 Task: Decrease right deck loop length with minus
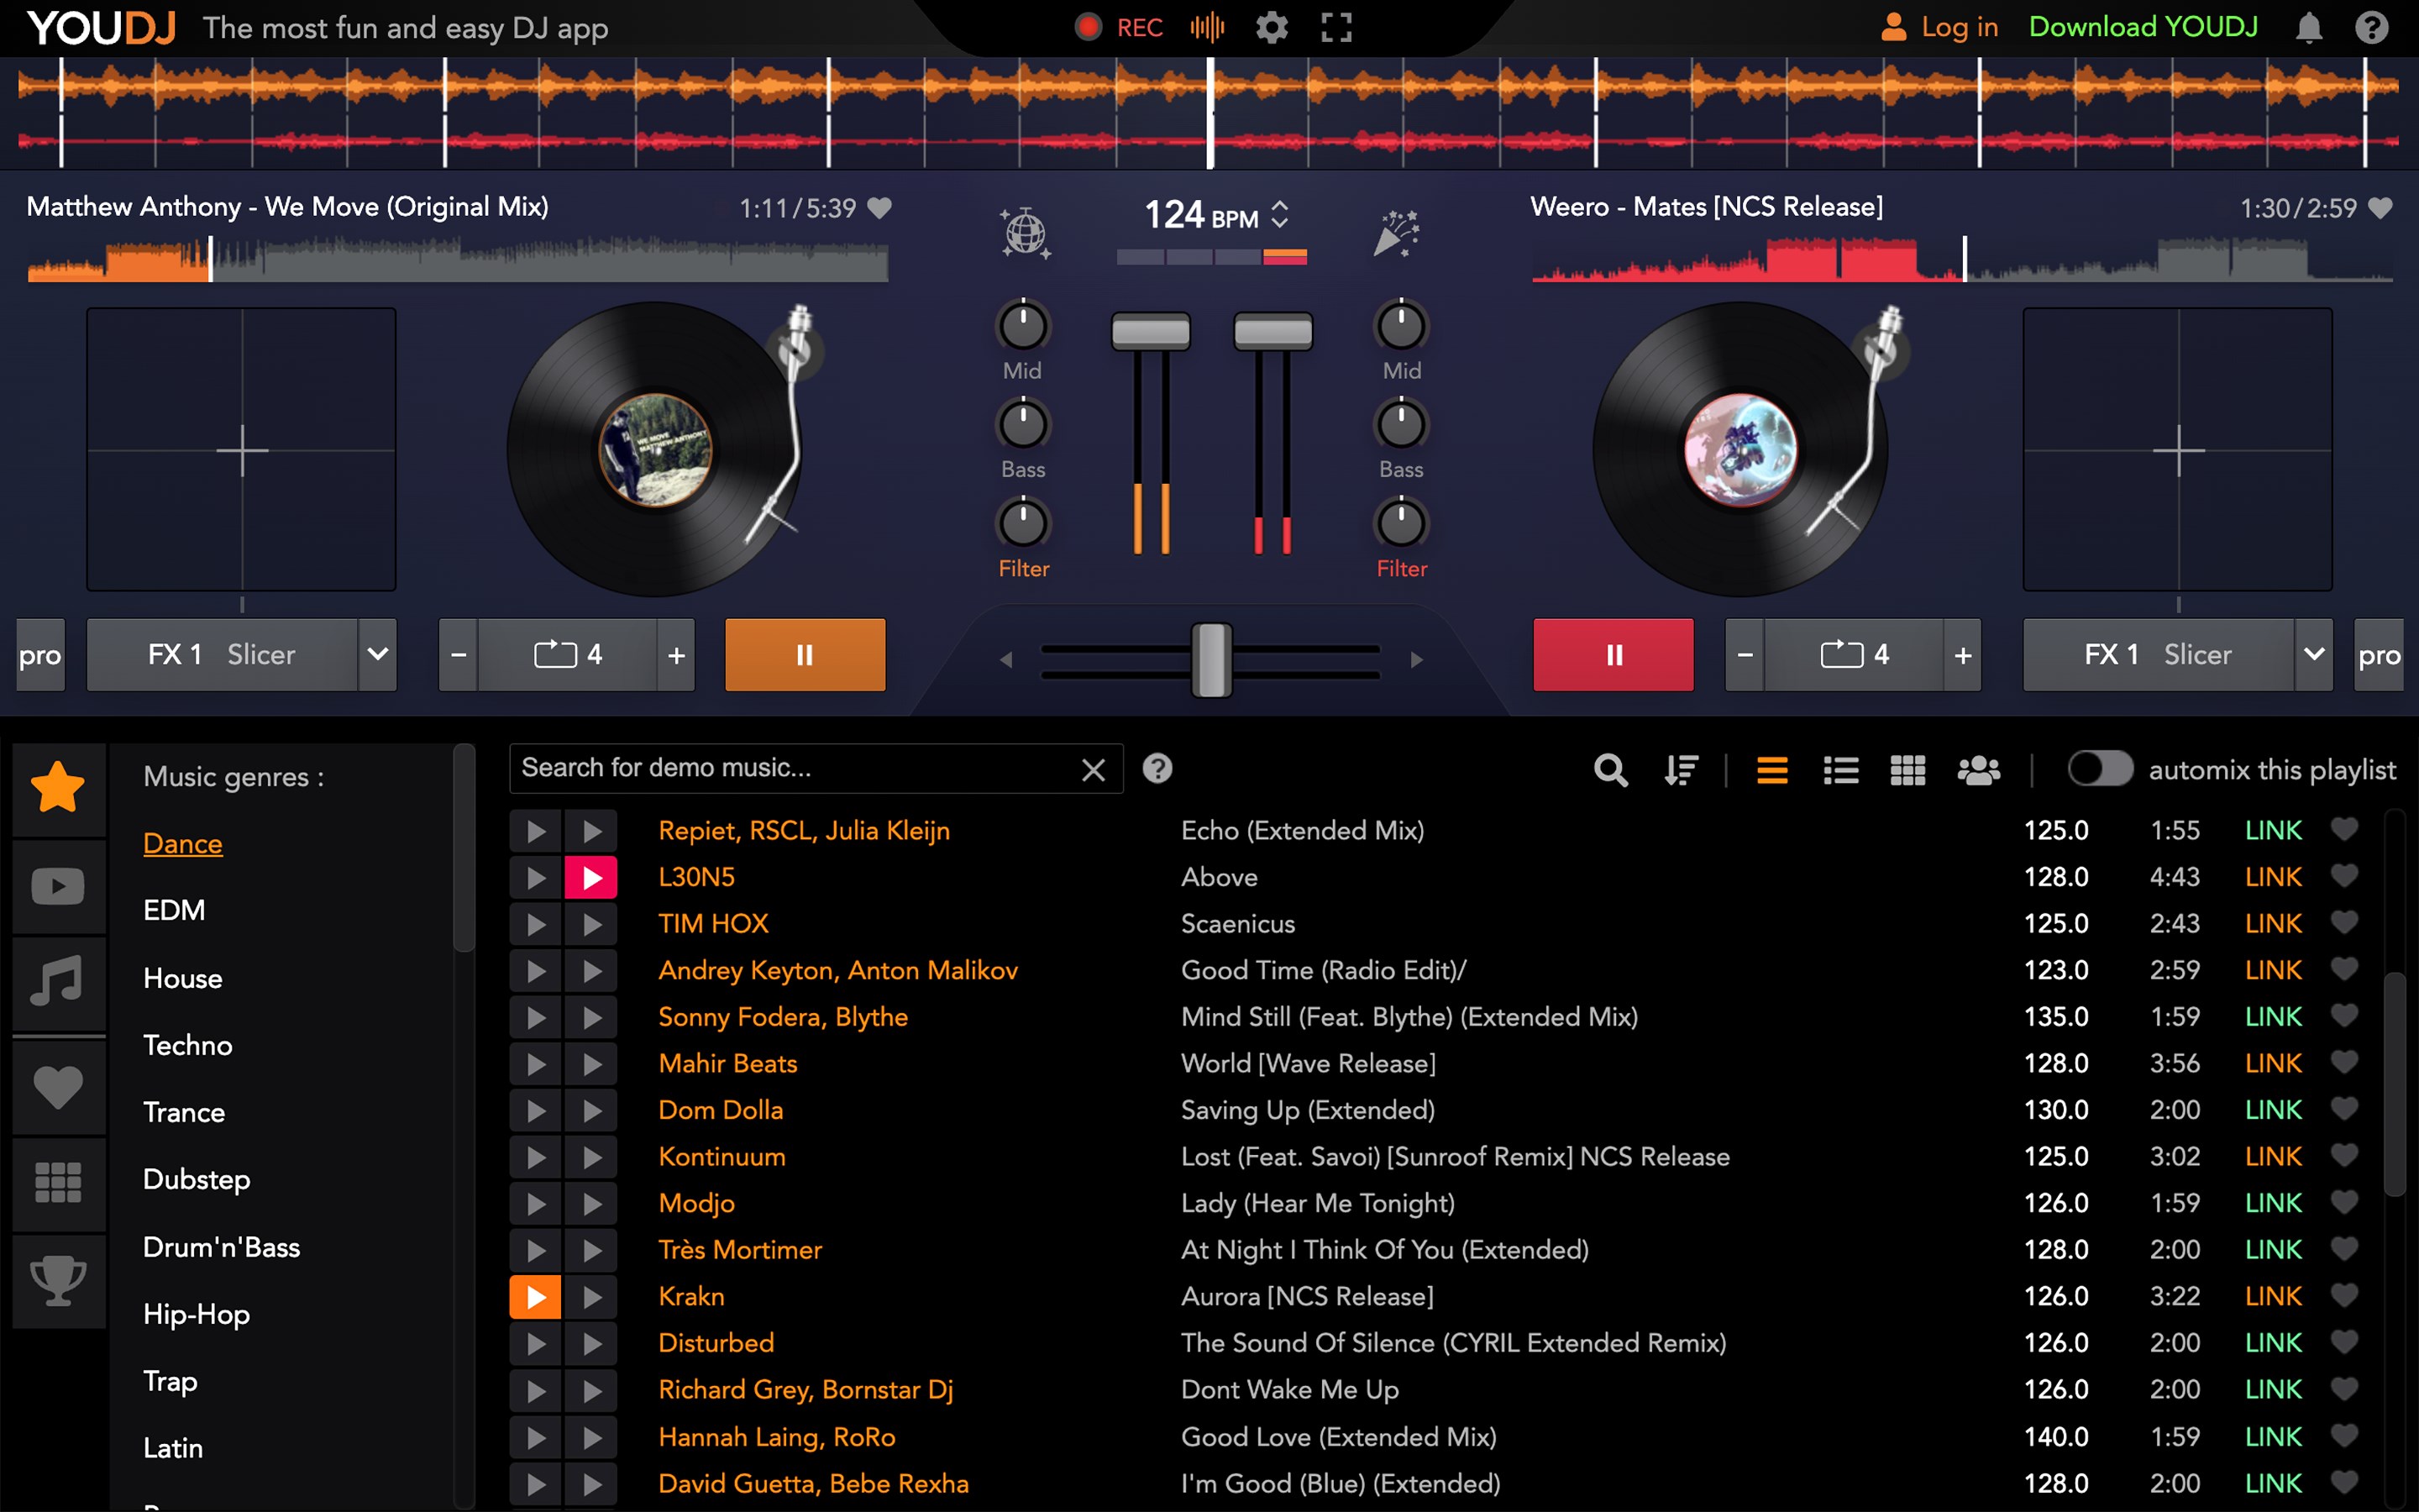coord(1745,655)
